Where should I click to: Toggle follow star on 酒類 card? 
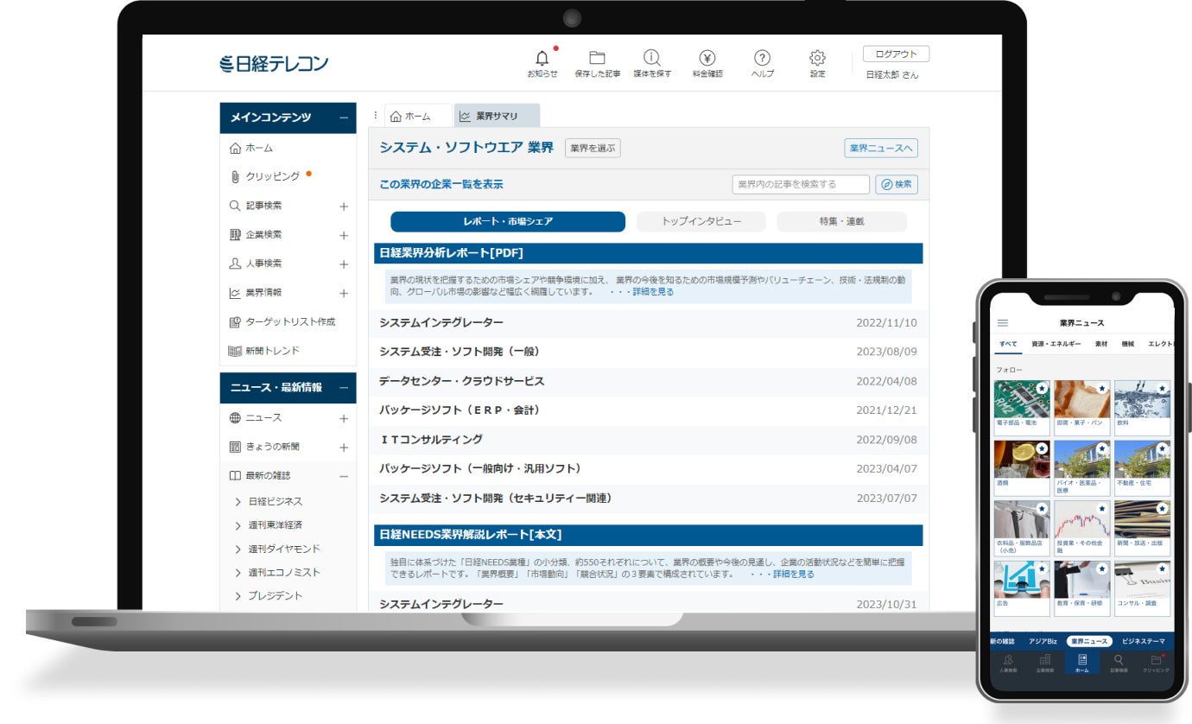tap(1042, 449)
